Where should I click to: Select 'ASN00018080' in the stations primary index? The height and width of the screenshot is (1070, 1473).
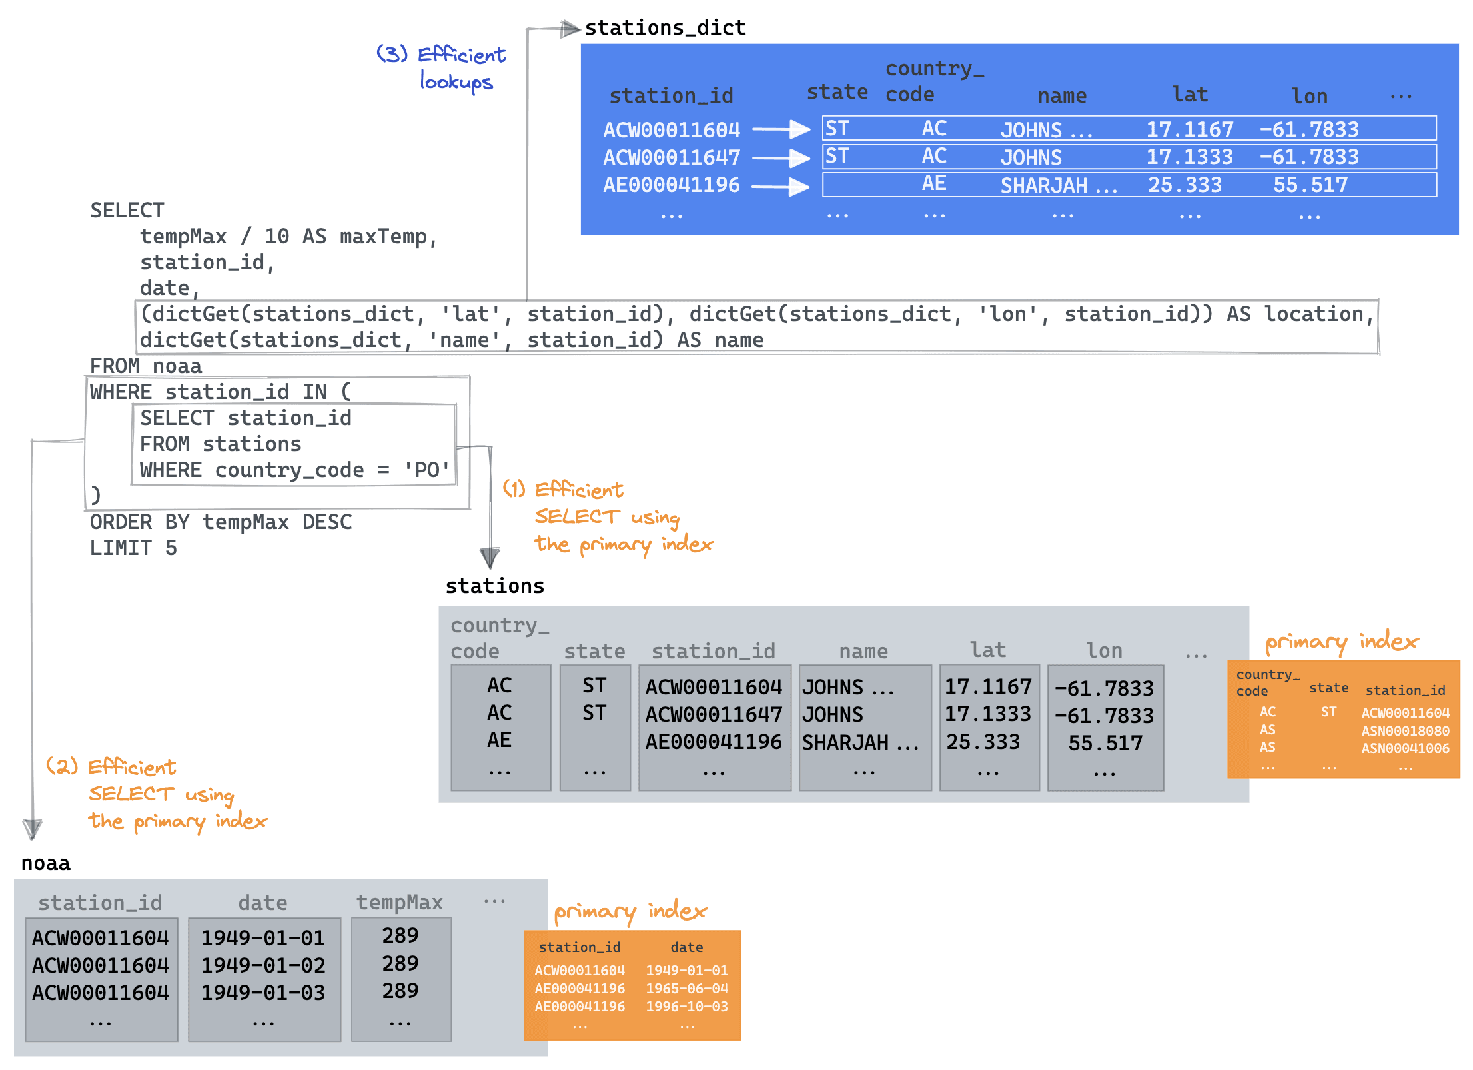1405,731
